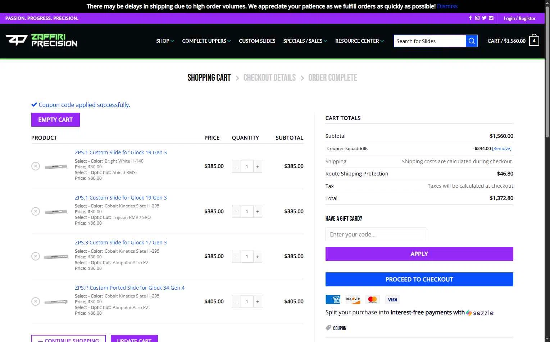550x342 pixels.
Task: Click the Coupon section heading
Action: (x=340, y=328)
